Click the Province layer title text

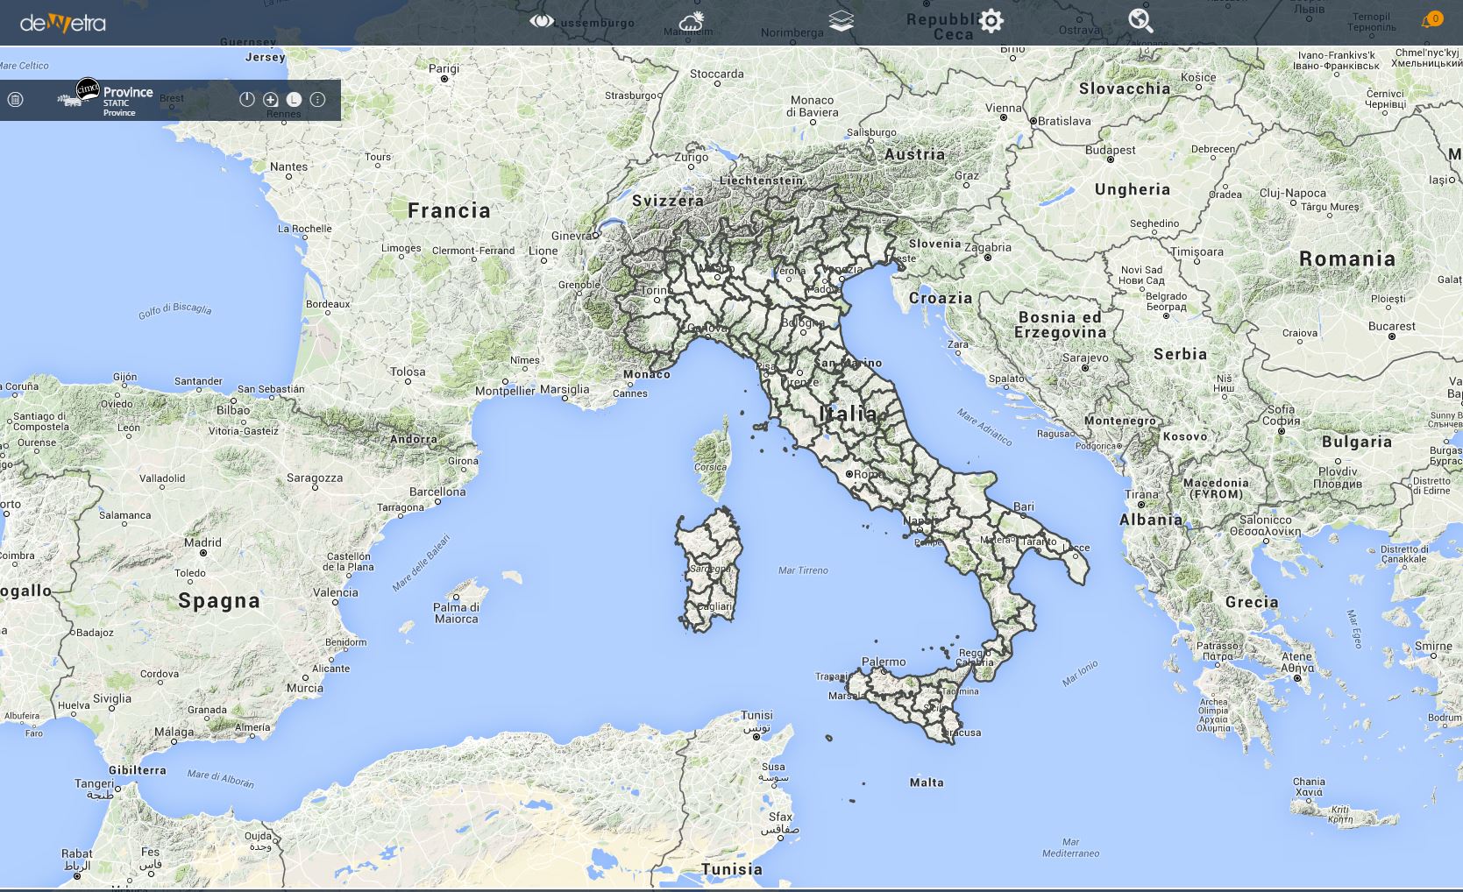click(128, 92)
